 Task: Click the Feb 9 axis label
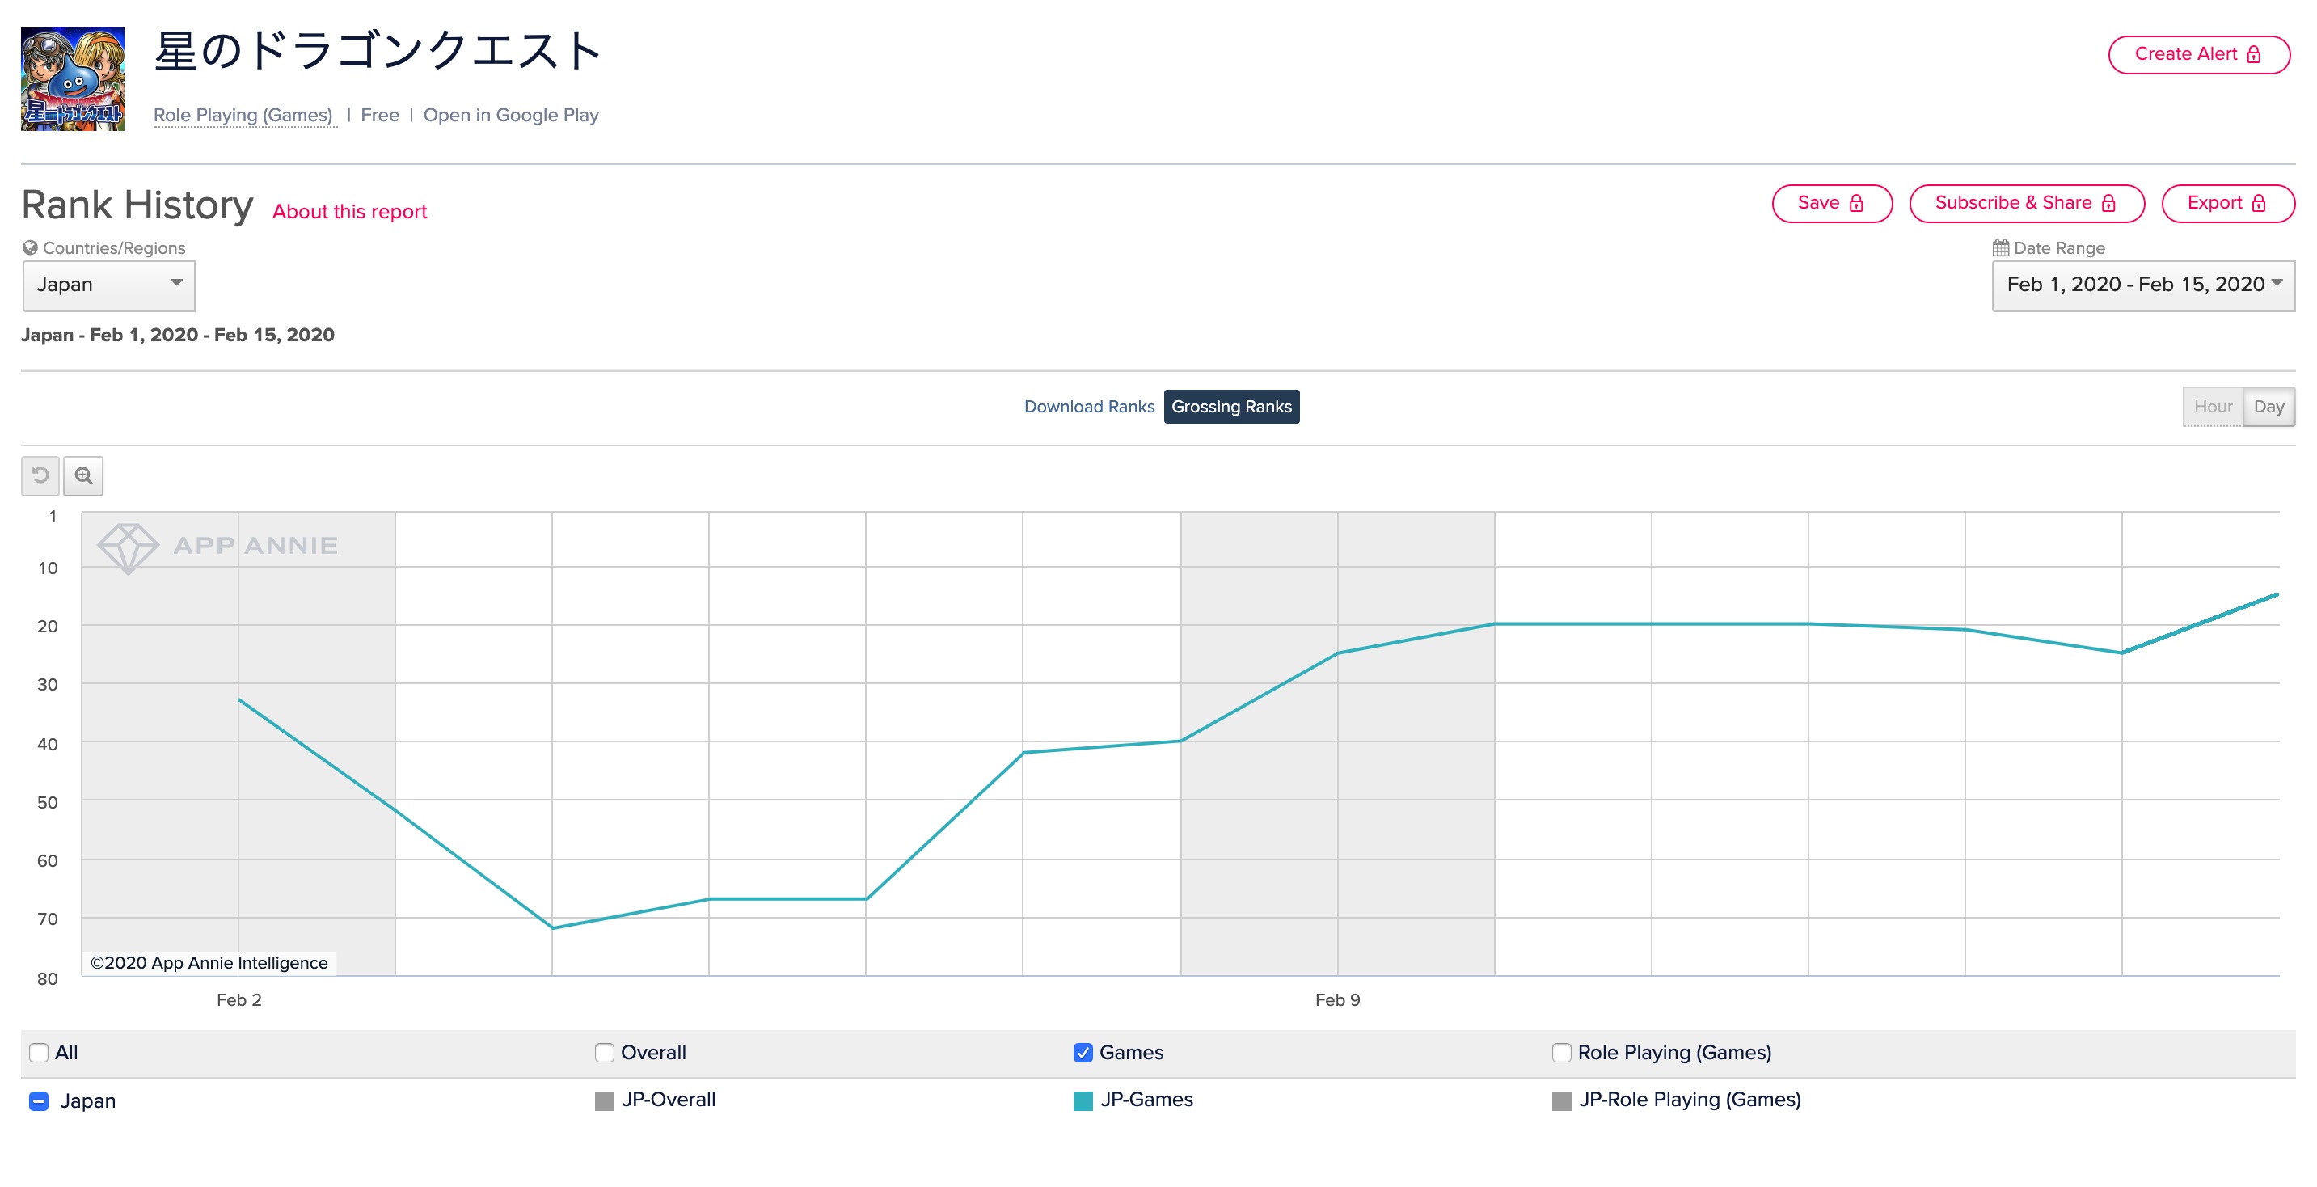[x=1337, y=1000]
